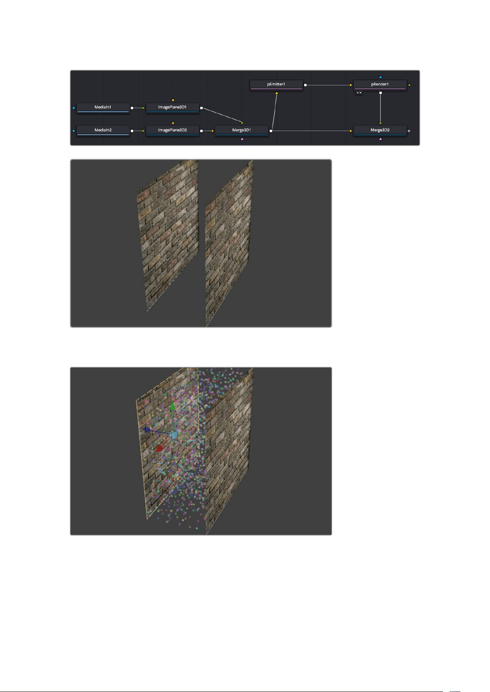
Task: Click the output square of ImagePlane3D2
Action: coord(201,131)
